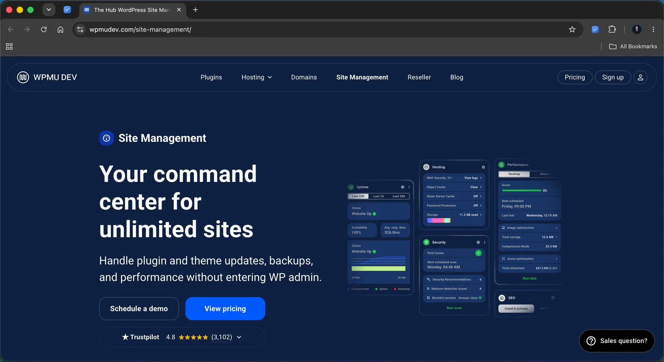Expand the Static Server Cache row
The width and height of the screenshot is (664, 362).
tap(454, 196)
